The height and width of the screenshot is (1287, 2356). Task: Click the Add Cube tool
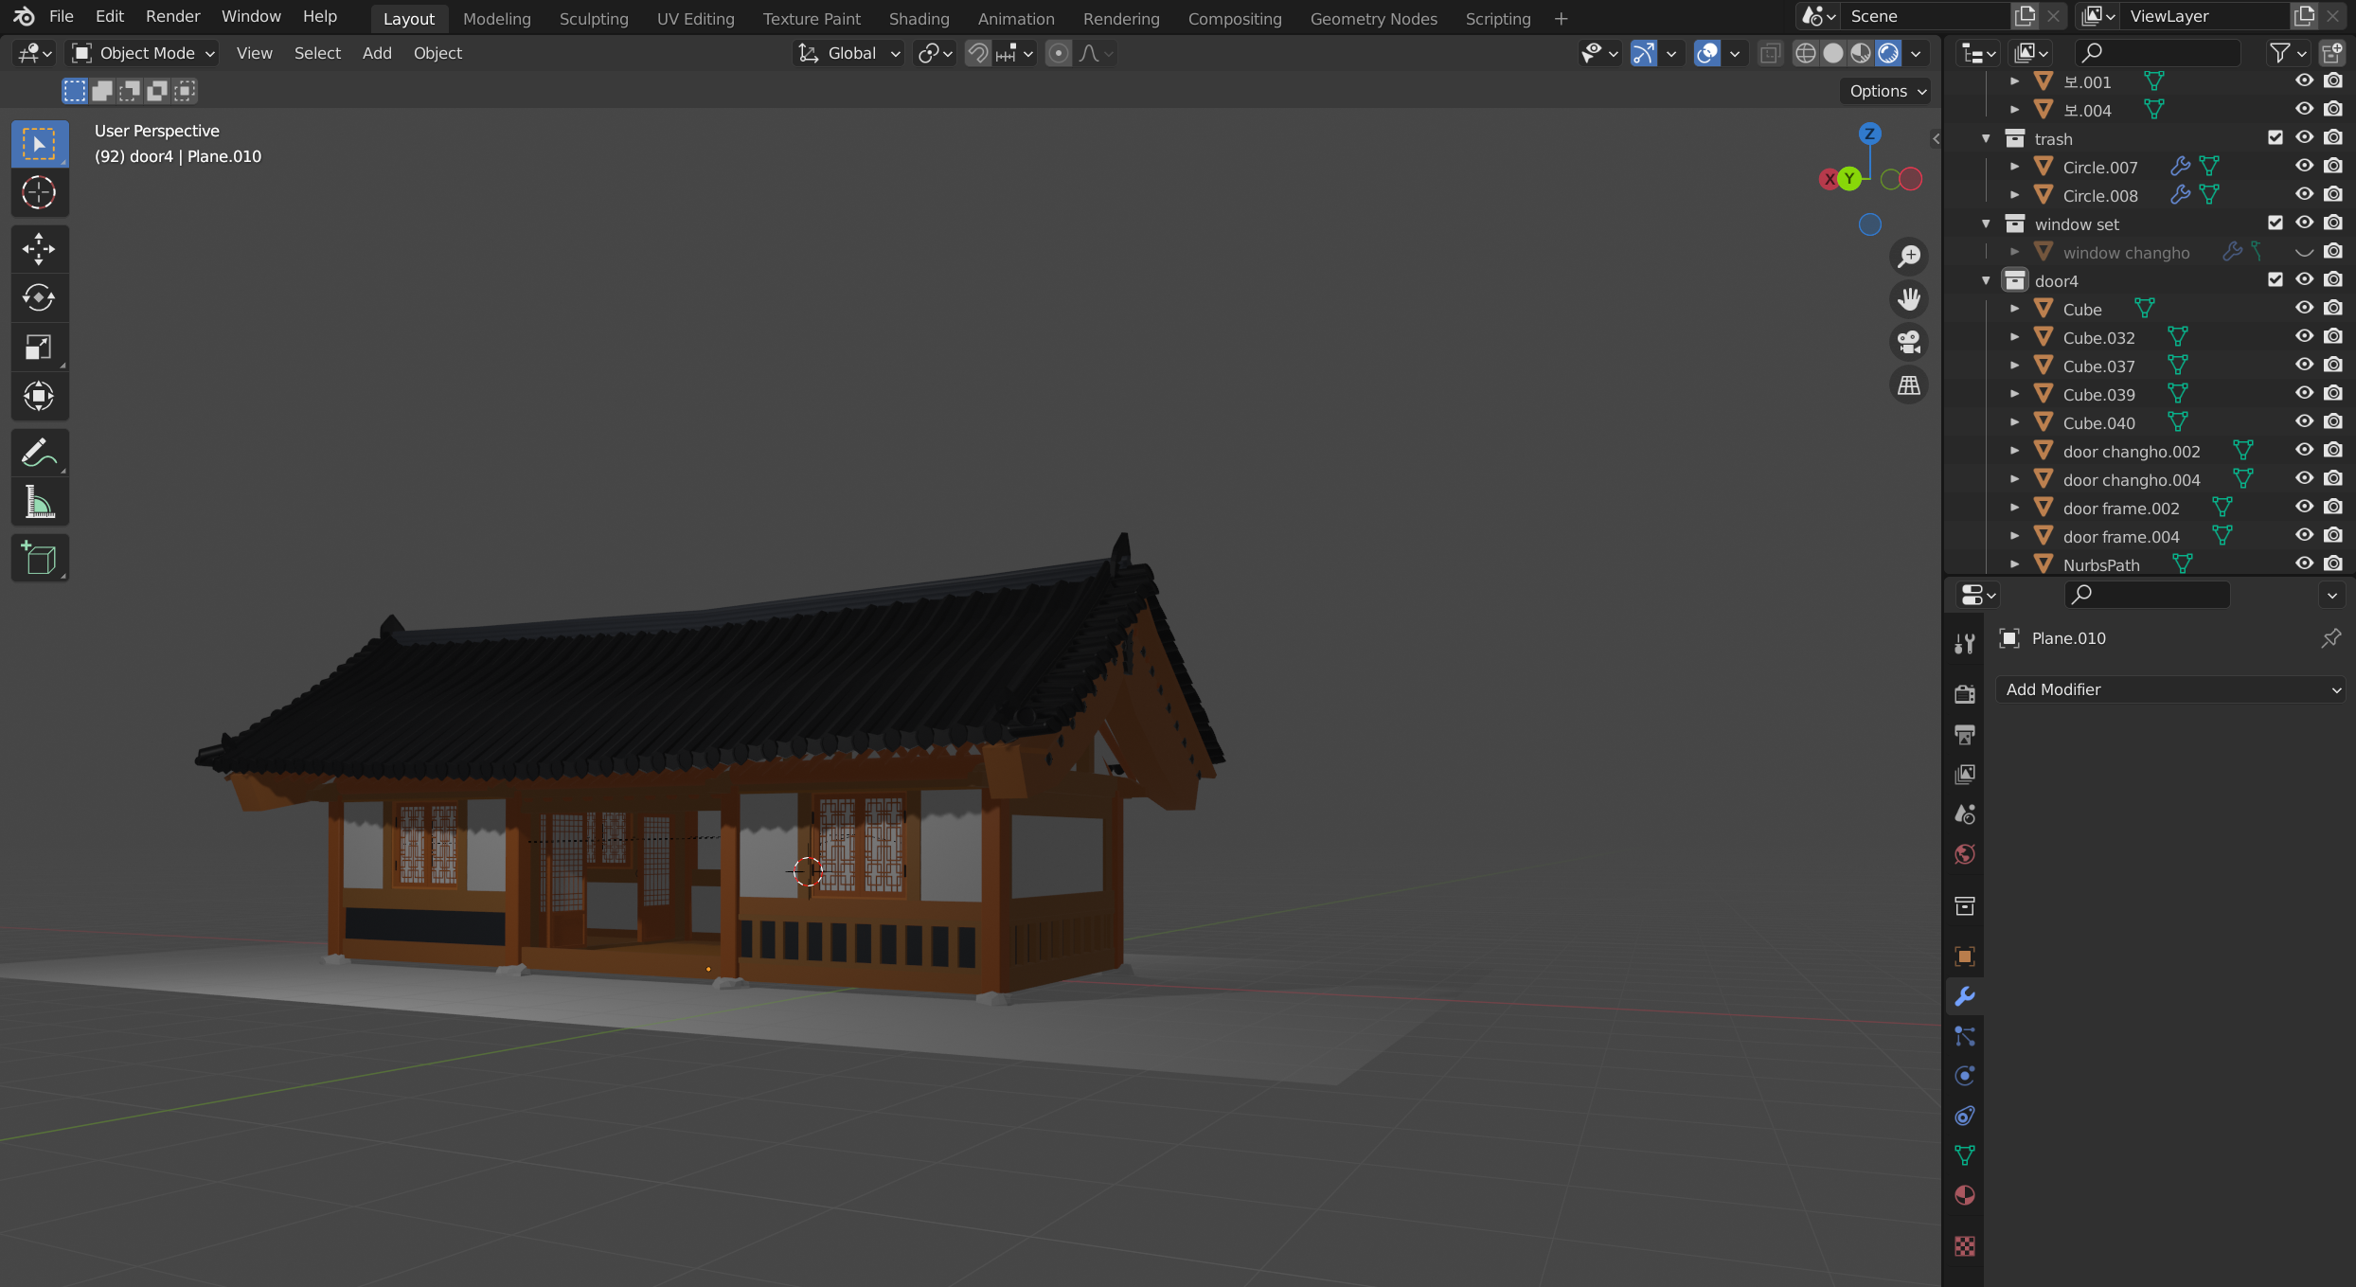point(39,559)
